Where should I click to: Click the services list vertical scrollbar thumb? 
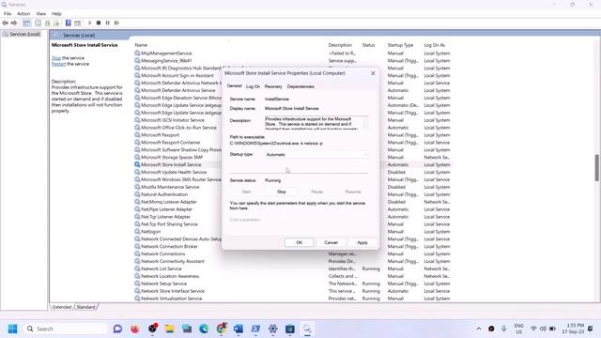pyautogui.click(x=597, y=167)
